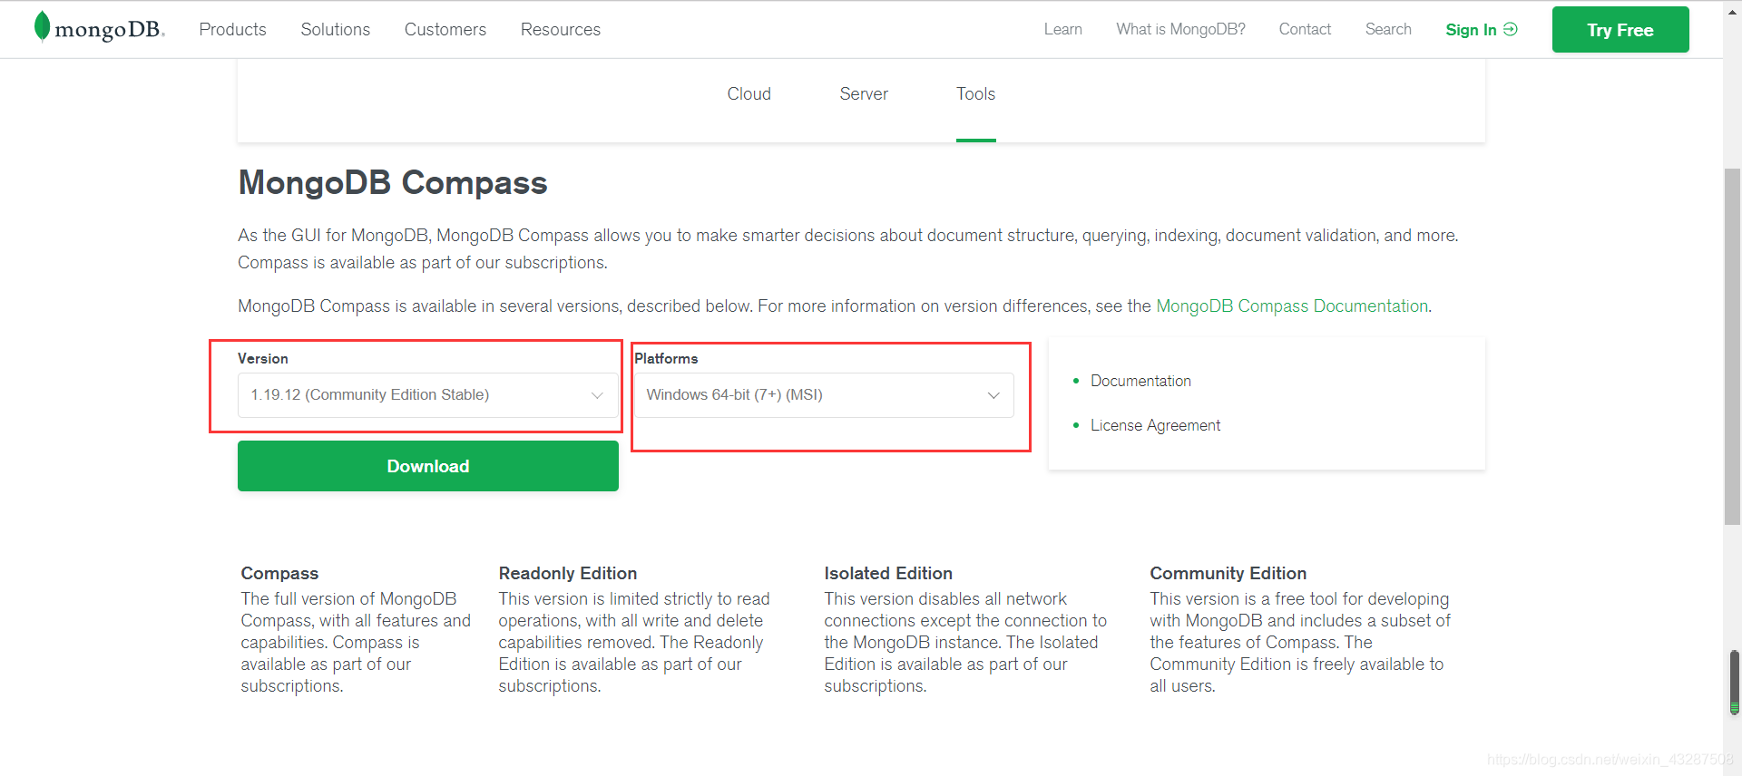Click the Try Free button
This screenshot has height=776, width=1742.
pos(1620,29)
